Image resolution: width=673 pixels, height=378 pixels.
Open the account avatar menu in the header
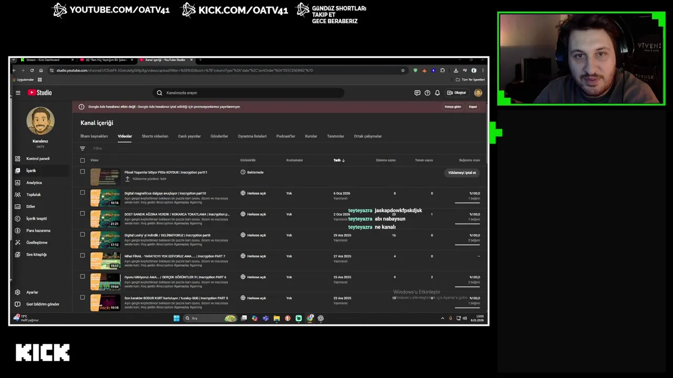tap(478, 93)
